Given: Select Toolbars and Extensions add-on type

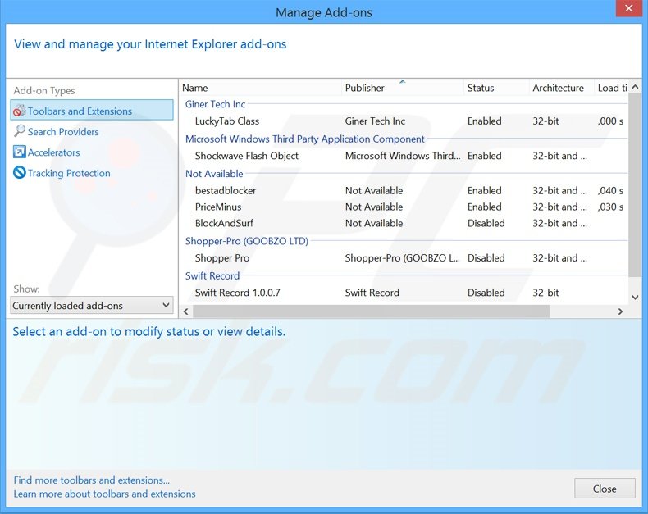Looking at the screenshot, I should (x=92, y=110).
